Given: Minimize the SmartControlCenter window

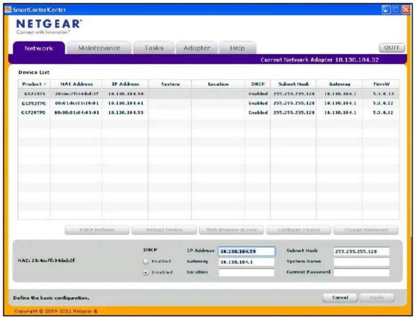Looking at the screenshot, I should point(386,10).
